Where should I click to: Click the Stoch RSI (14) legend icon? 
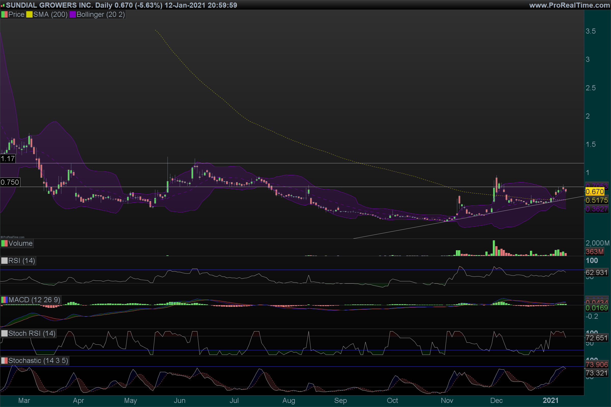point(4,333)
